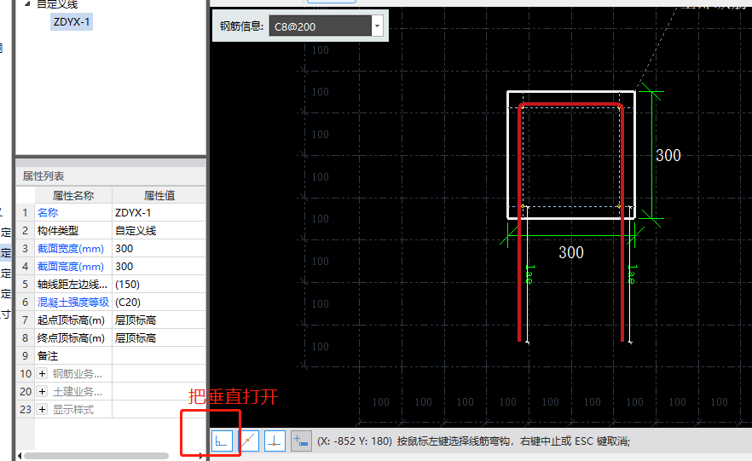Expand the 钢筋业务 property group
The width and height of the screenshot is (752, 461).
click(43, 374)
